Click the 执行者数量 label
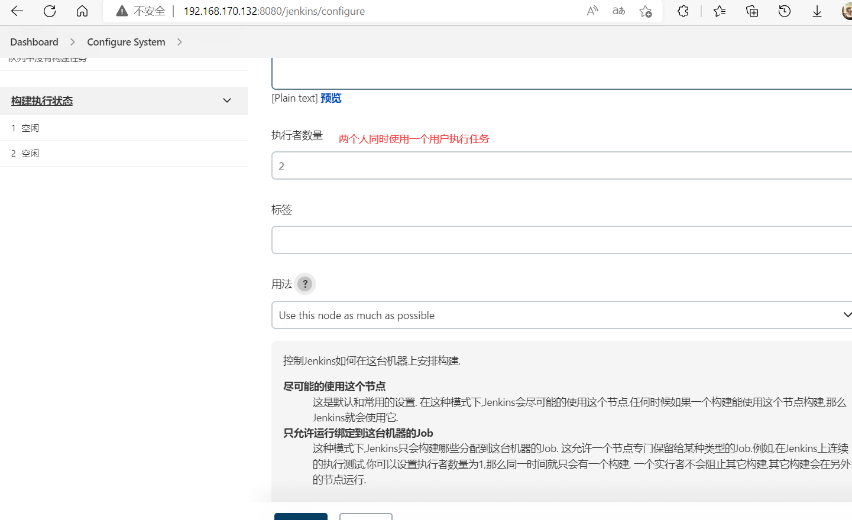 coord(297,135)
